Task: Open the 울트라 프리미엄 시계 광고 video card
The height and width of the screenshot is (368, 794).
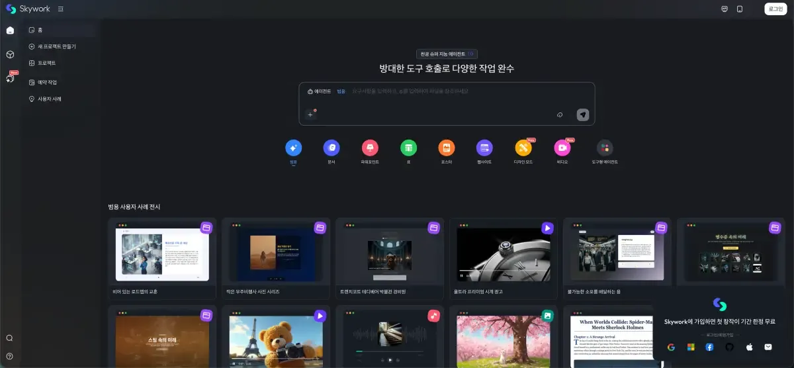Action: coord(504,258)
